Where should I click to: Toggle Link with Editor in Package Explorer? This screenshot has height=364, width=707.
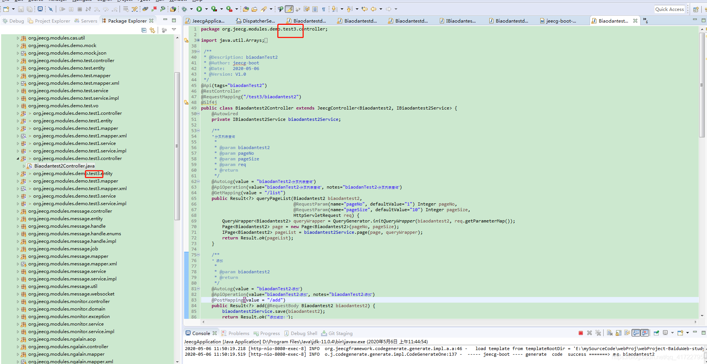pyautogui.click(x=152, y=30)
